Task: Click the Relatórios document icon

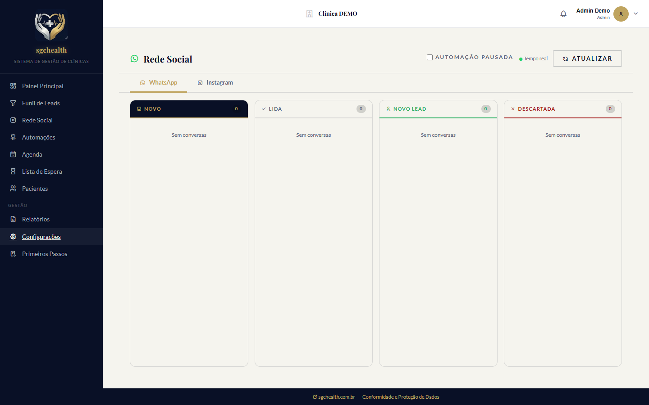Action: click(13, 219)
